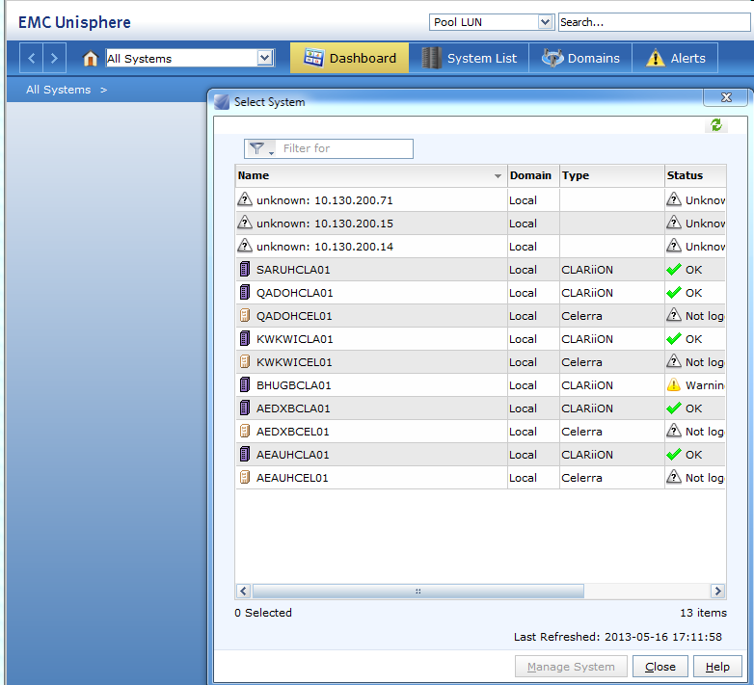Sort by the Status column header
This screenshot has height=685, width=754.
tap(695, 175)
